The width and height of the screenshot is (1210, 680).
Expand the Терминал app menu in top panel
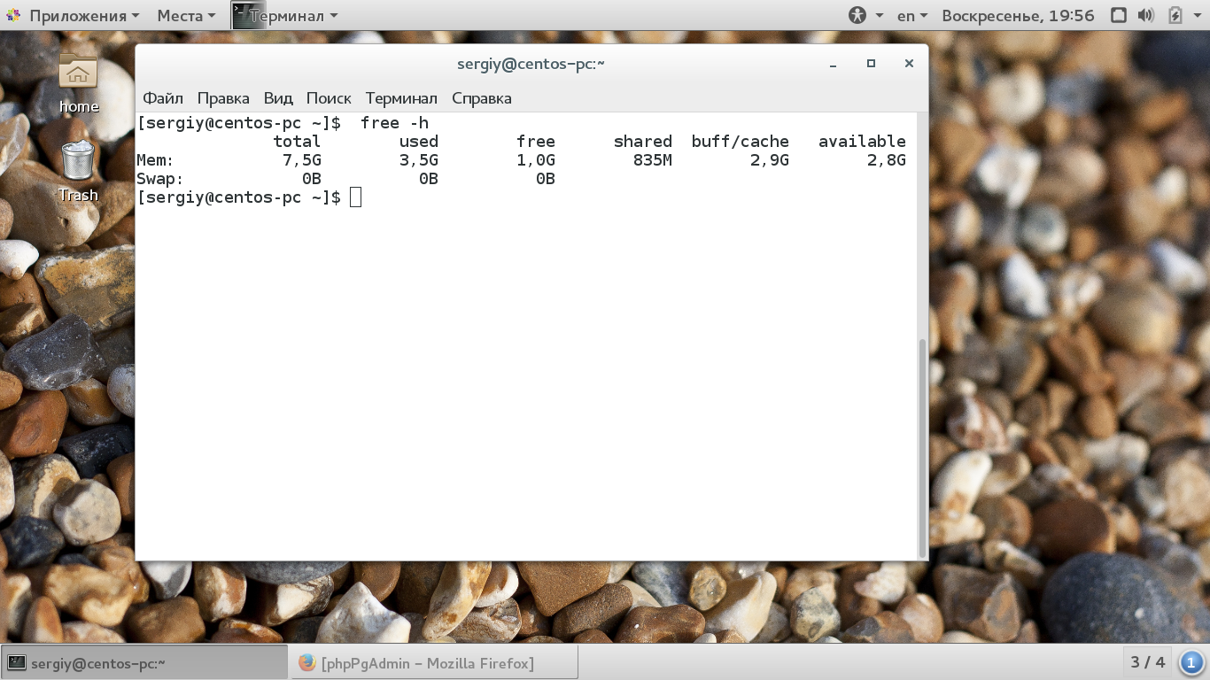tap(284, 15)
